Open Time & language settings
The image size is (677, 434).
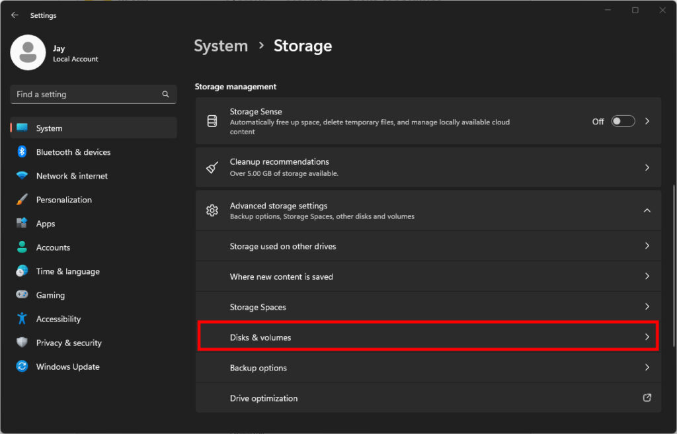[x=66, y=271]
